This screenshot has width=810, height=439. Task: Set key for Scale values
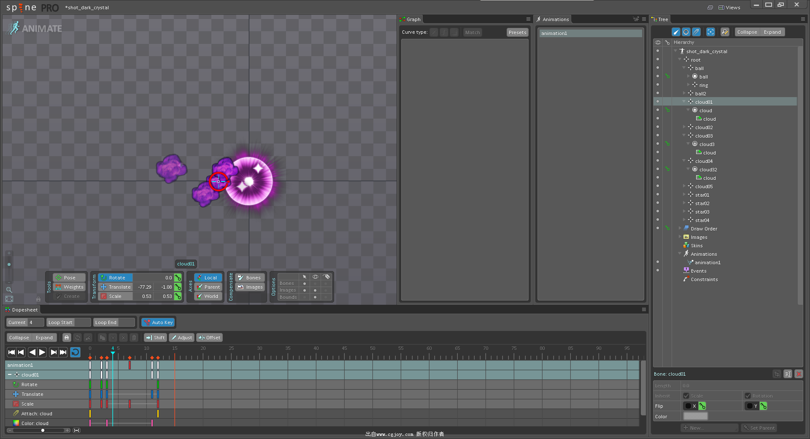pyautogui.click(x=178, y=296)
